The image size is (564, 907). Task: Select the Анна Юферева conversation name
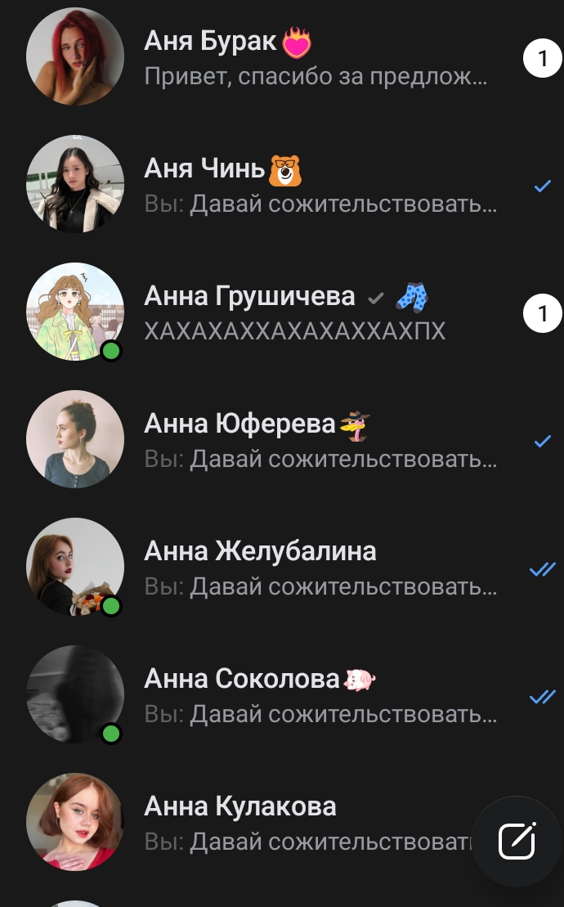[x=239, y=424]
